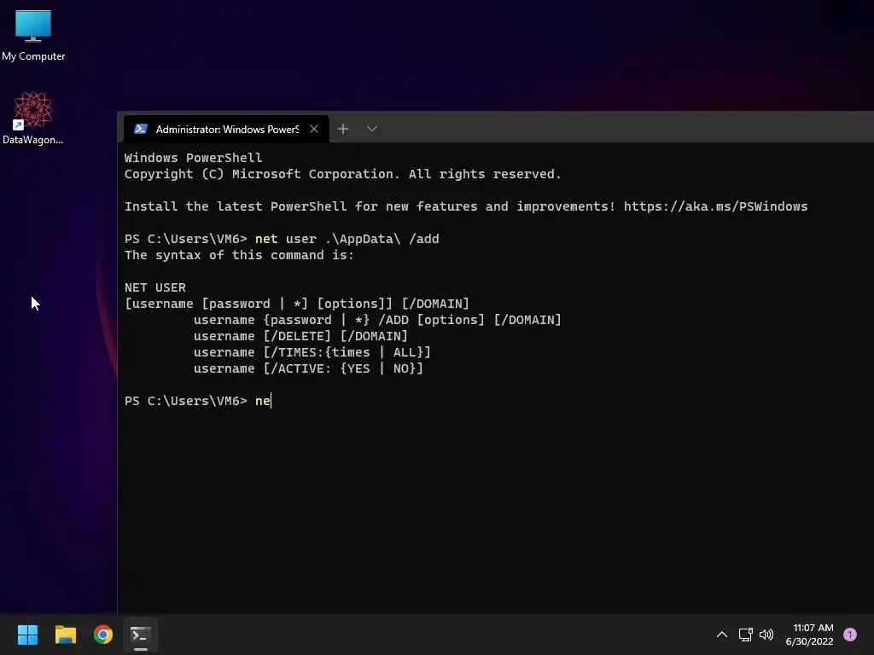This screenshot has height=655, width=874.
Task: Click the 'username [/TIMES:{times | ALL}]' line
Action: click(312, 352)
